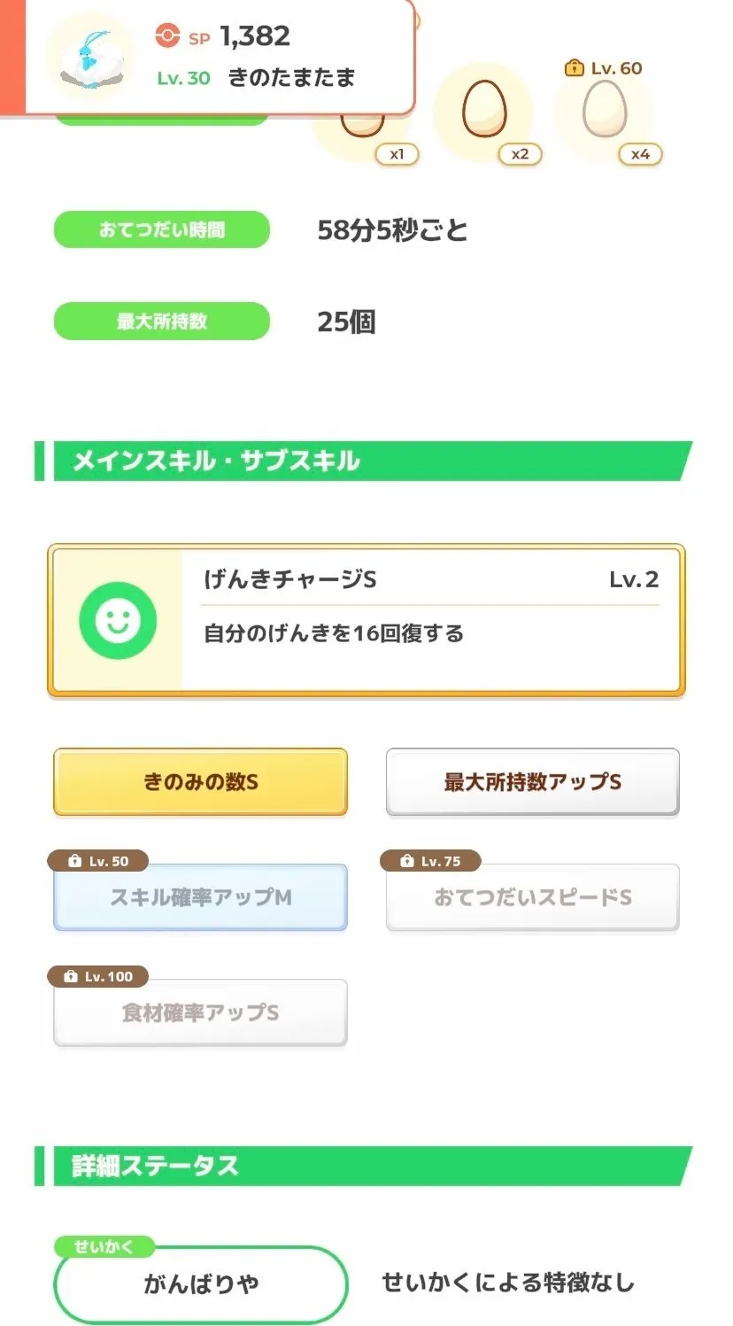
Task: Tap the おてつだい時間 green label
Action: tap(162, 230)
